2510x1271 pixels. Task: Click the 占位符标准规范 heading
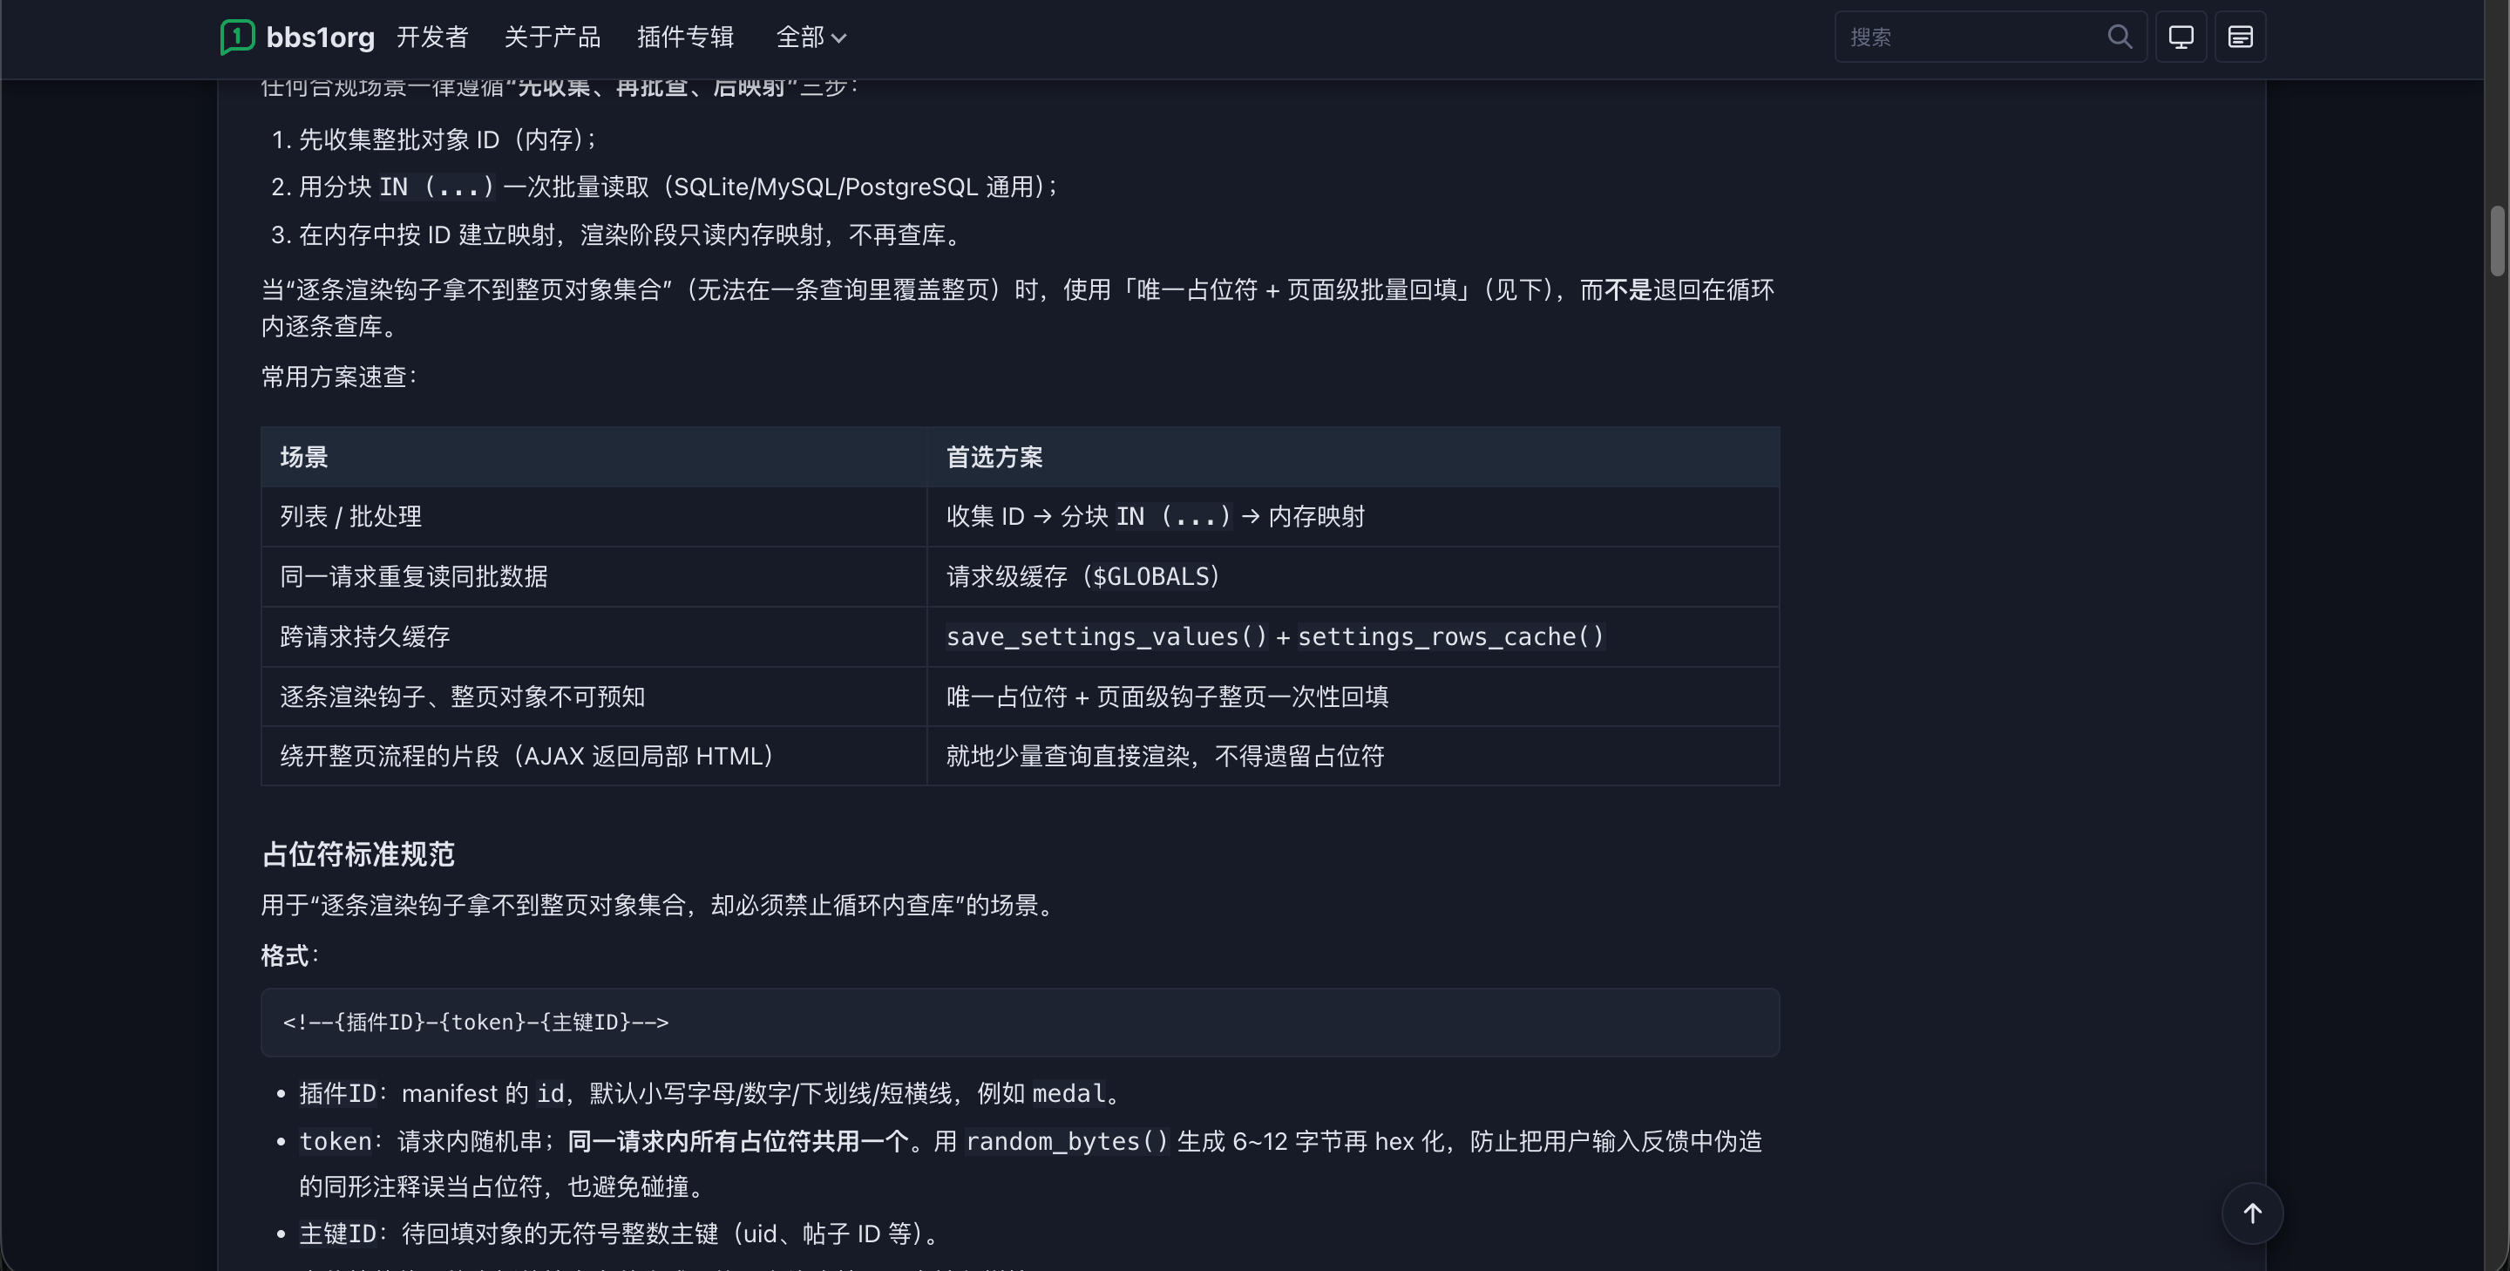(357, 855)
